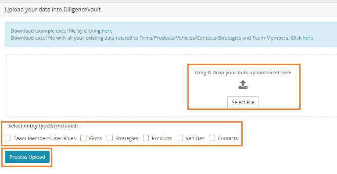Screen dimensions: 337x174
Task: Click the 'Select entity type(s) included:' label
Action: click(x=43, y=126)
